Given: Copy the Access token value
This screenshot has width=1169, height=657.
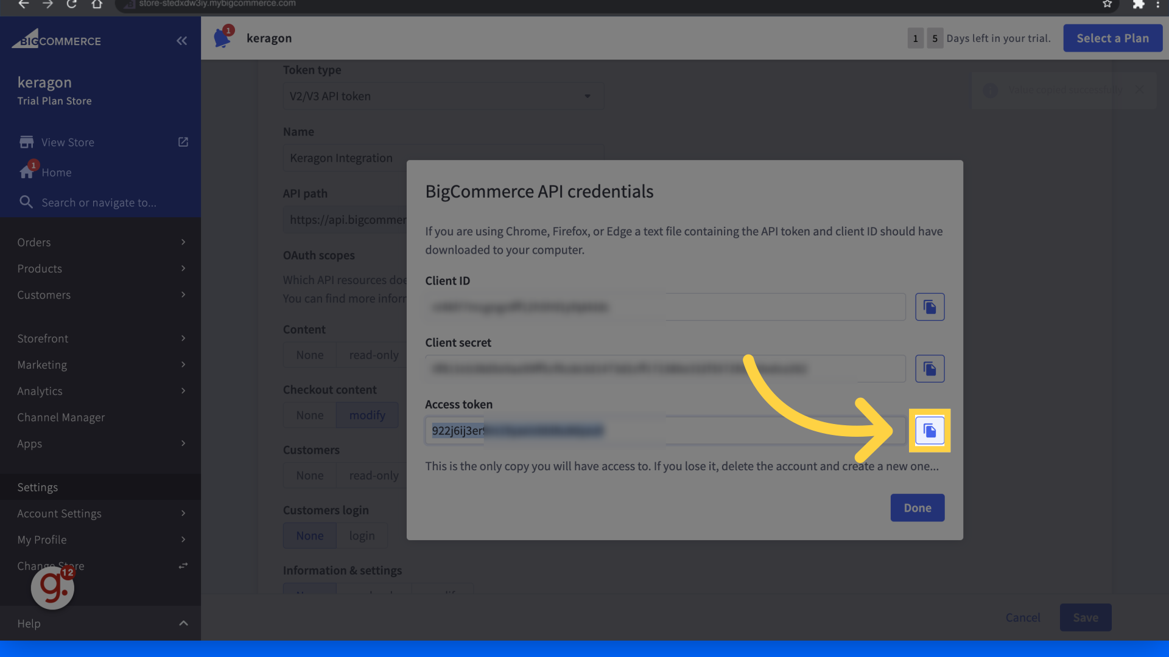Looking at the screenshot, I should [929, 430].
